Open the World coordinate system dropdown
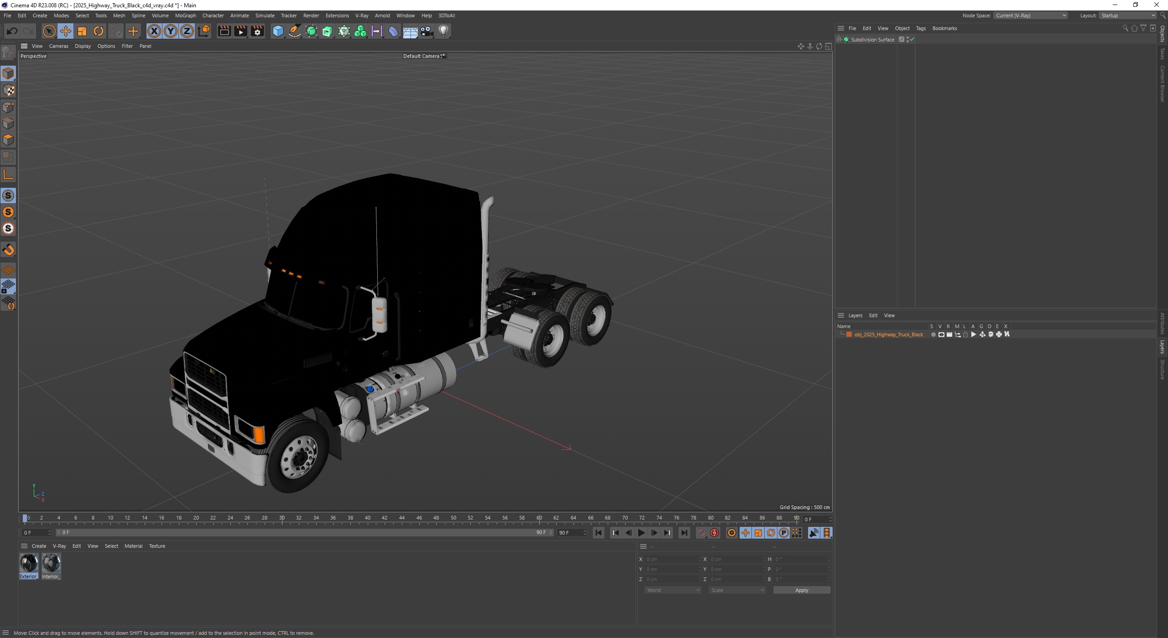 pos(673,590)
